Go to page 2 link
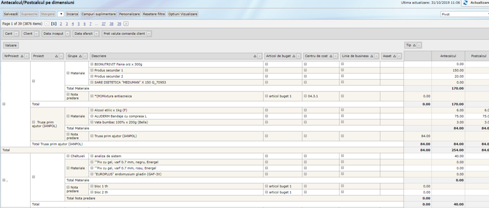The image size is (489, 208). coord(61,24)
